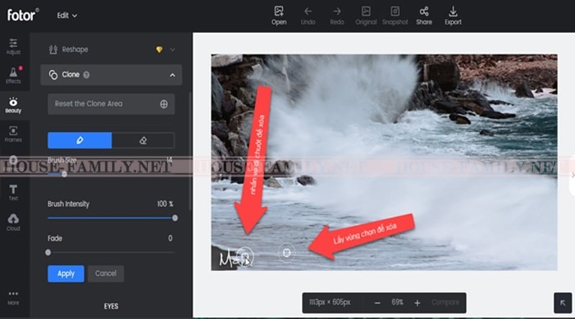
Task: Undo the last action
Action: (308, 16)
